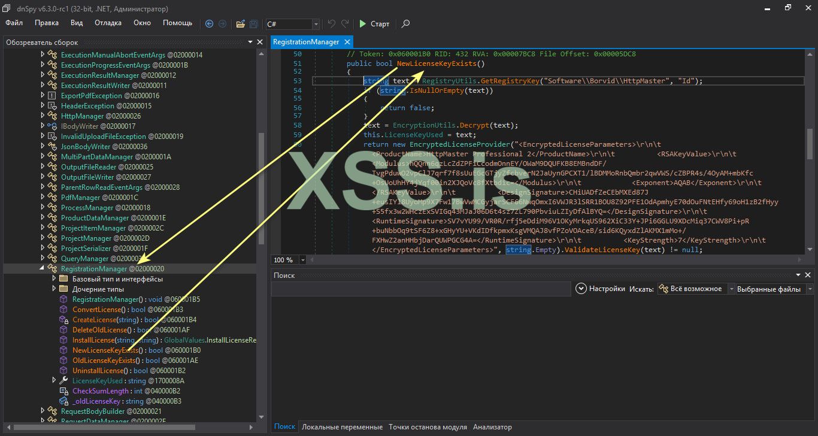The height and width of the screenshot is (436, 818).
Task: Open the C# language dropdown
Action: click(x=316, y=24)
